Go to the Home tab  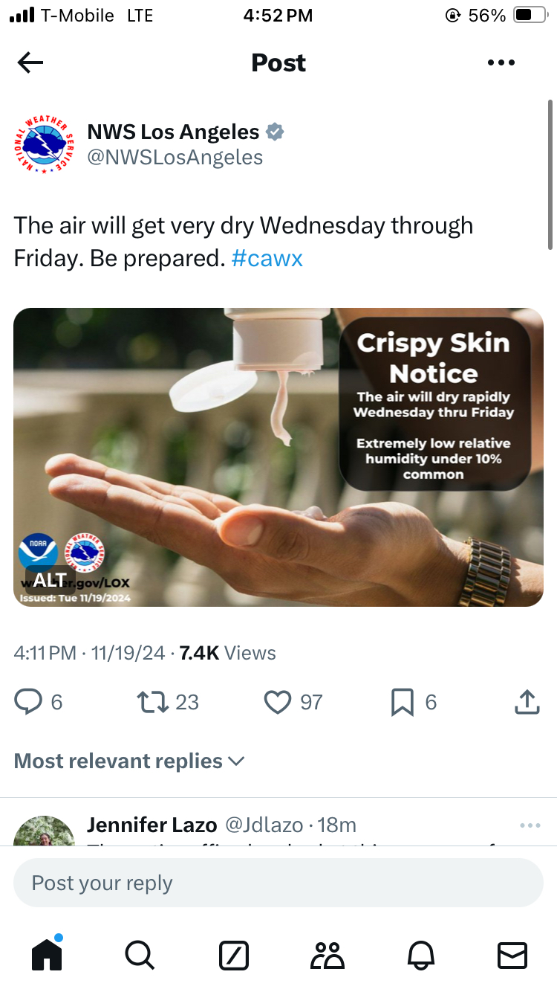47,954
